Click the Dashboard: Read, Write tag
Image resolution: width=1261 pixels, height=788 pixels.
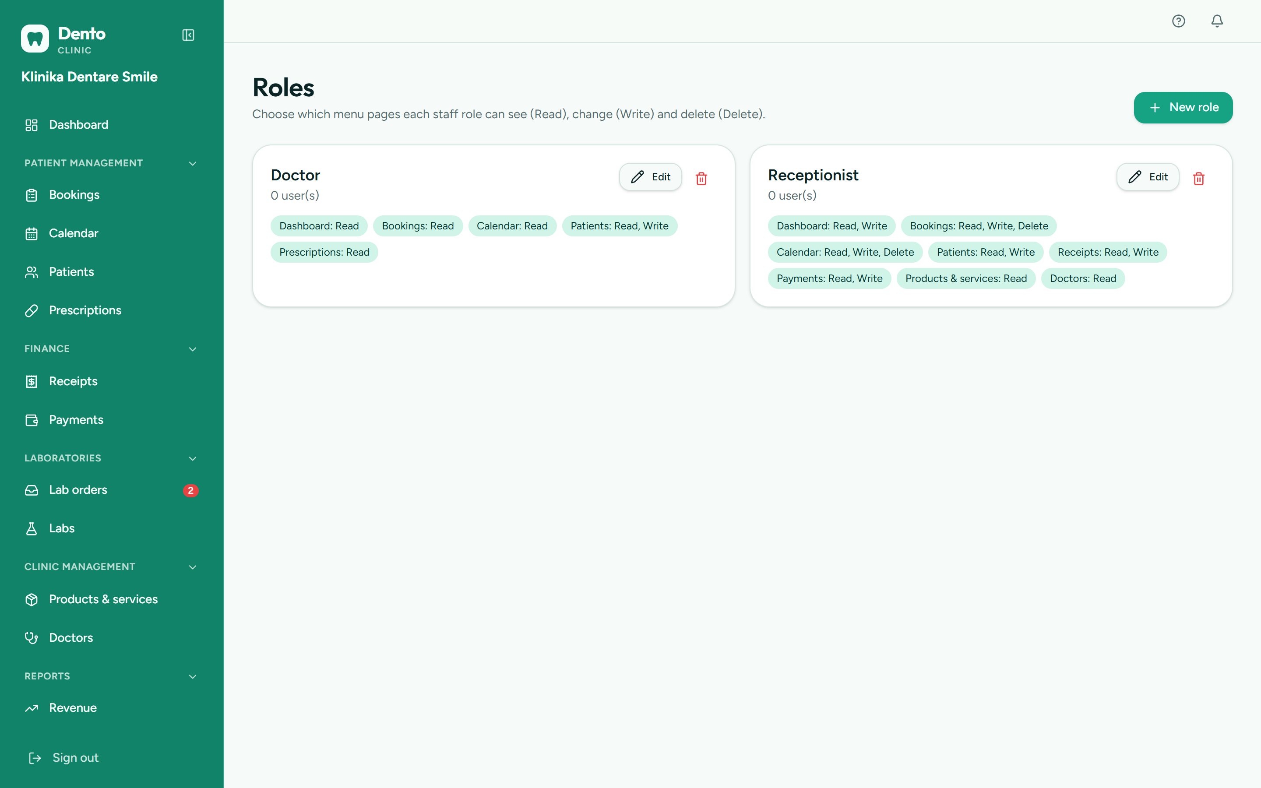coord(831,226)
